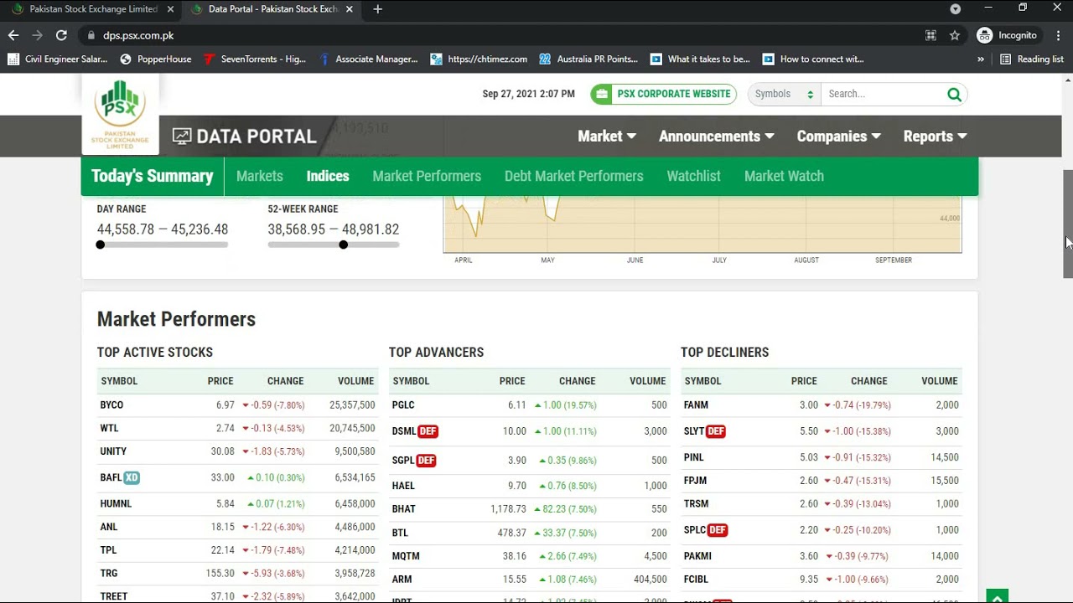Click the site lock icon
Viewport: 1073px width, 603px height.
pos(91,35)
